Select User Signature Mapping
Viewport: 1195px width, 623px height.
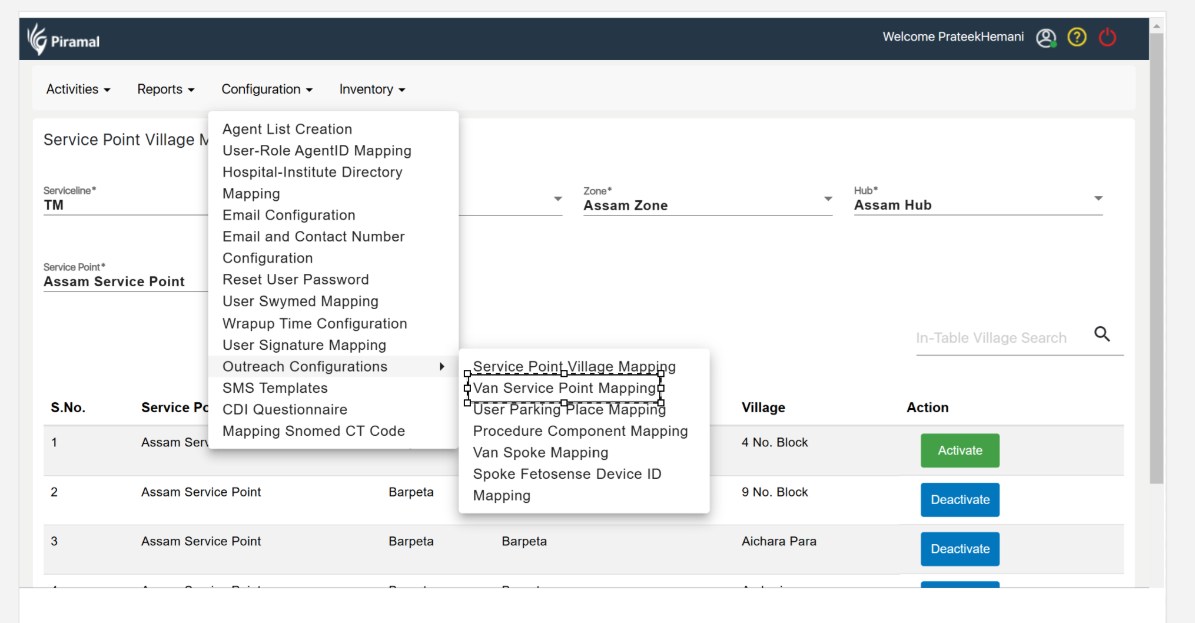click(304, 345)
